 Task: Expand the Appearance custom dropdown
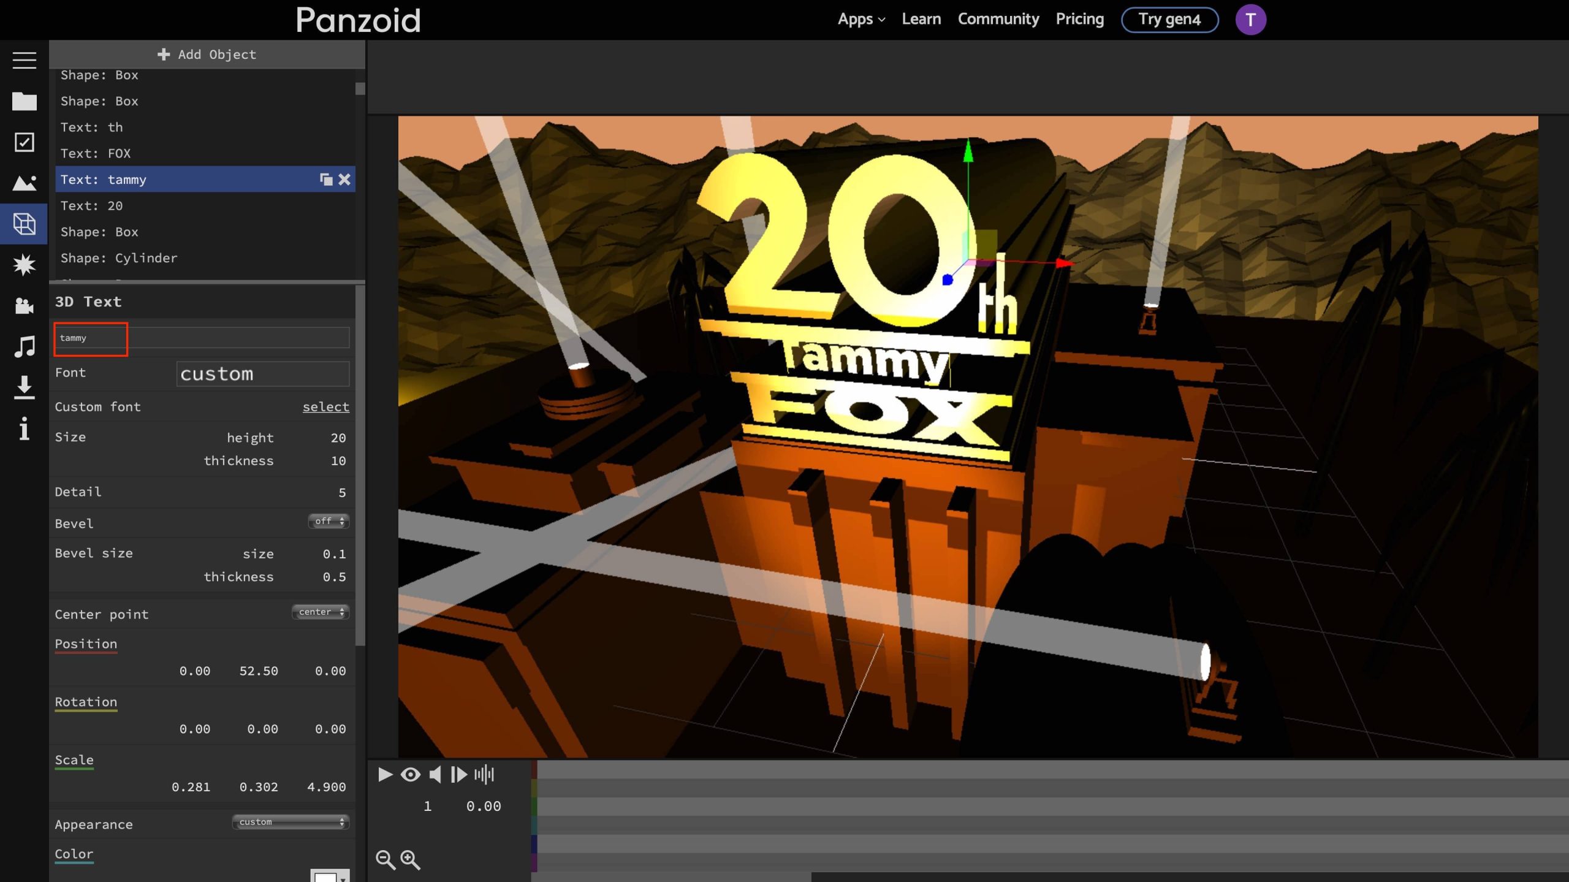click(x=291, y=822)
